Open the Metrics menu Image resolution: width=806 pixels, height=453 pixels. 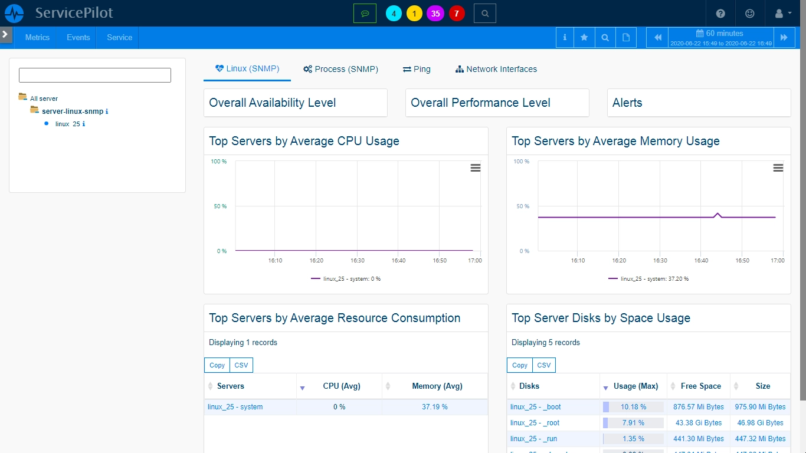click(37, 37)
